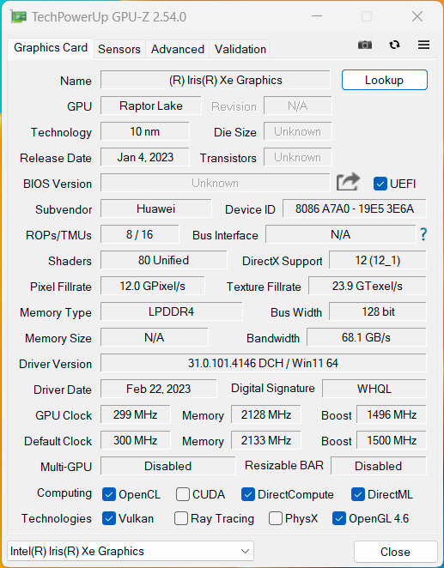Expand the Intel Iris Xe Graphics dropdown
This screenshot has width=444, height=568.
[131, 551]
